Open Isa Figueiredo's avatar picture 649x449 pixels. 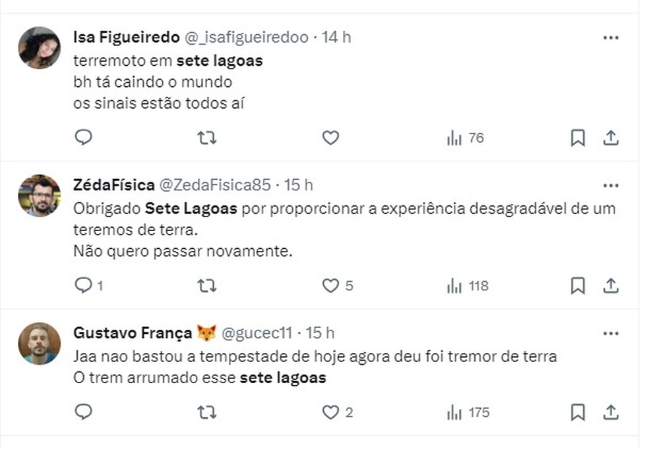(40, 47)
